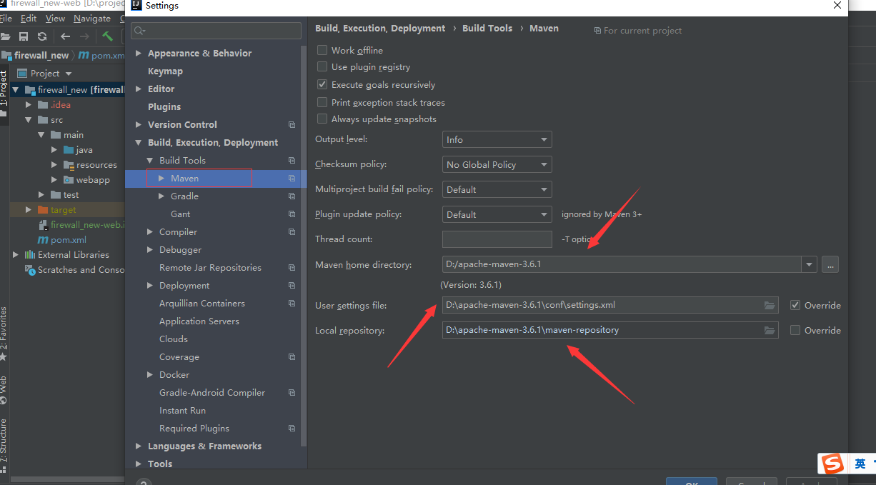
Task: Click the Local repository path field
Action: (x=610, y=330)
